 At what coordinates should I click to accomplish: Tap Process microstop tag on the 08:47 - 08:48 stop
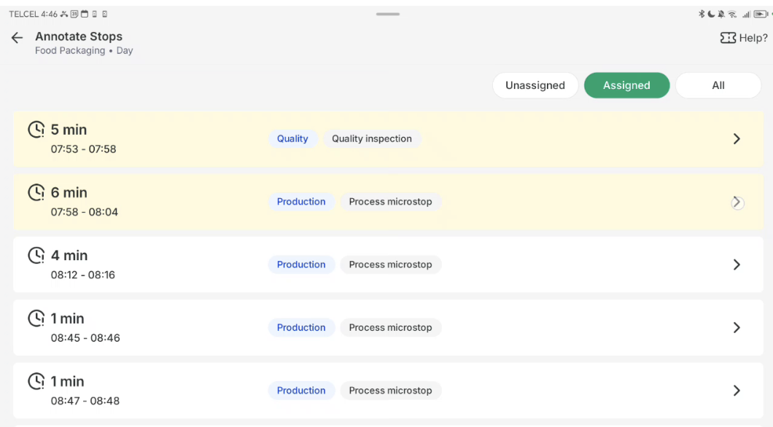pyautogui.click(x=390, y=391)
